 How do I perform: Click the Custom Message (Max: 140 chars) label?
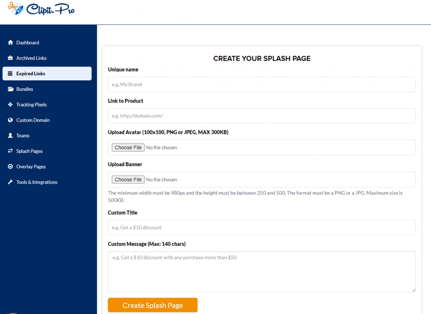point(147,244)
